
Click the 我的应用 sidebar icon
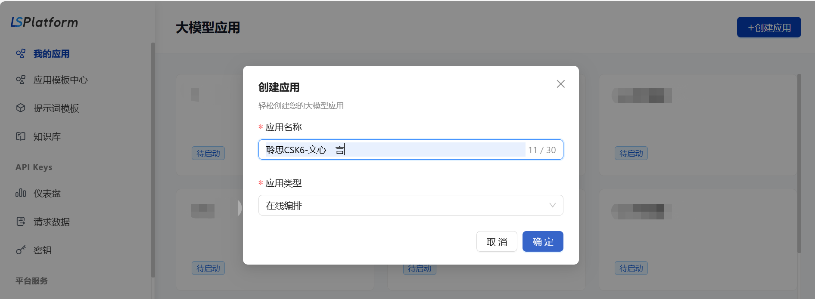[21, 53]
